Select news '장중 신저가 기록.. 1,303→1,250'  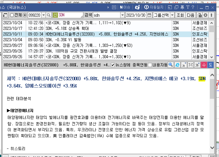pyautogui.click(x=89, y=46)
